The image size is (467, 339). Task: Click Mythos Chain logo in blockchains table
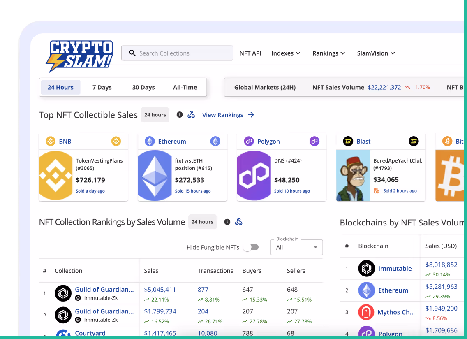[x=366, y=312]
